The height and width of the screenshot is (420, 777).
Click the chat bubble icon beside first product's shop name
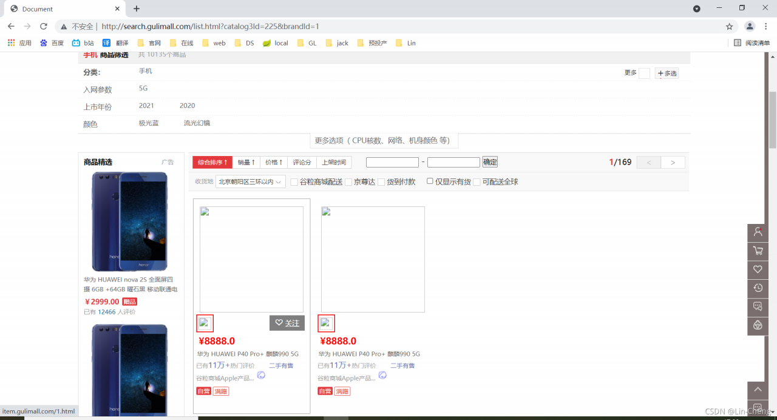coord(261,375)
